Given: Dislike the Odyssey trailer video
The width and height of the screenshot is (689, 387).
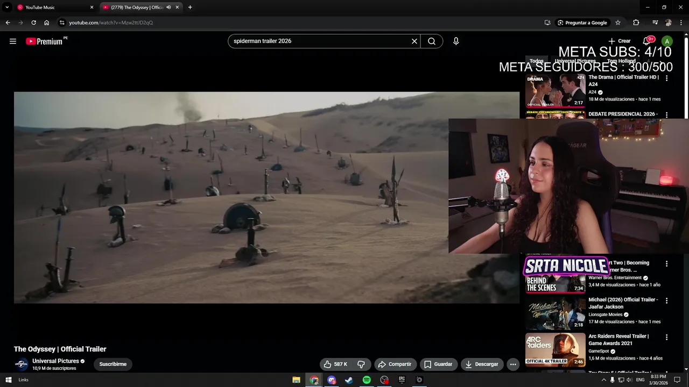Looking at the screenshot, I should 361,364.
